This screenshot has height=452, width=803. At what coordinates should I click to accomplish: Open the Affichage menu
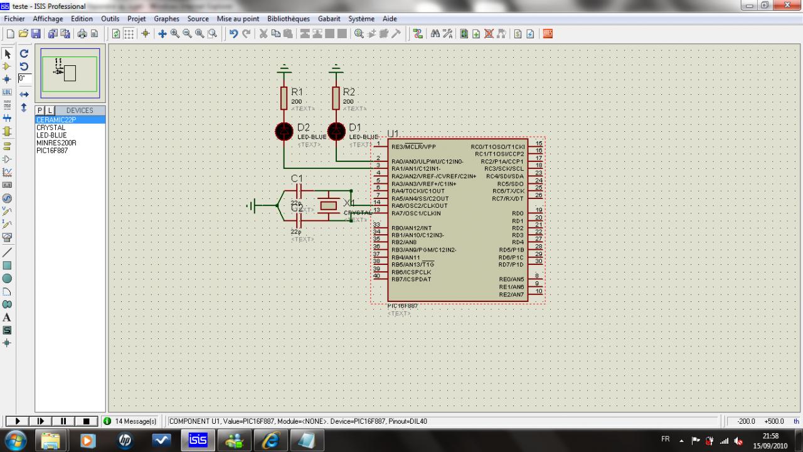point(48,19)
